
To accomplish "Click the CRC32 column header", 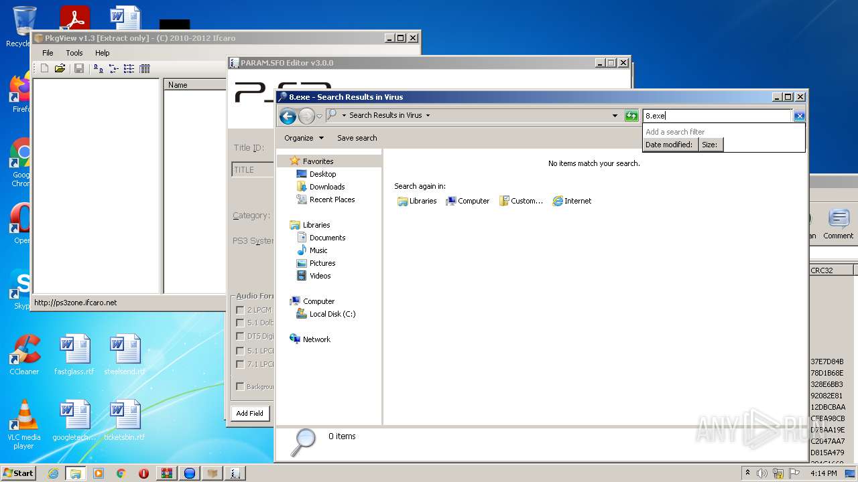I will [831, 270].
